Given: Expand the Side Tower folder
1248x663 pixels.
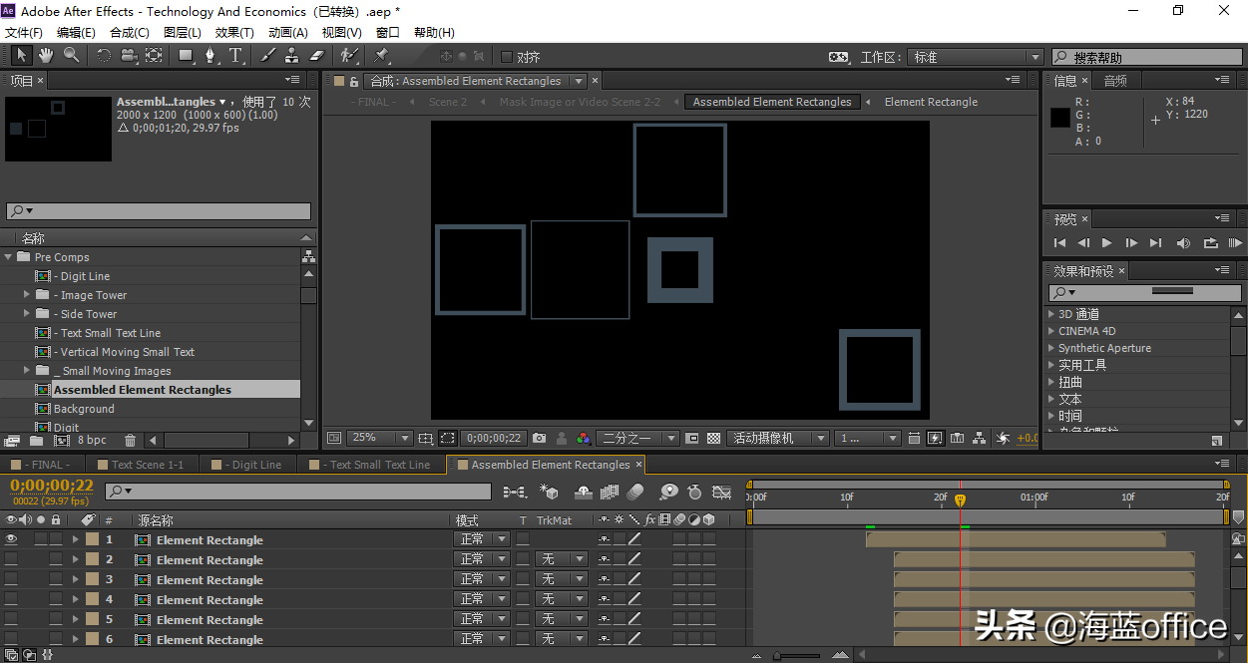Looking at the screenshot, I should 27,314.
